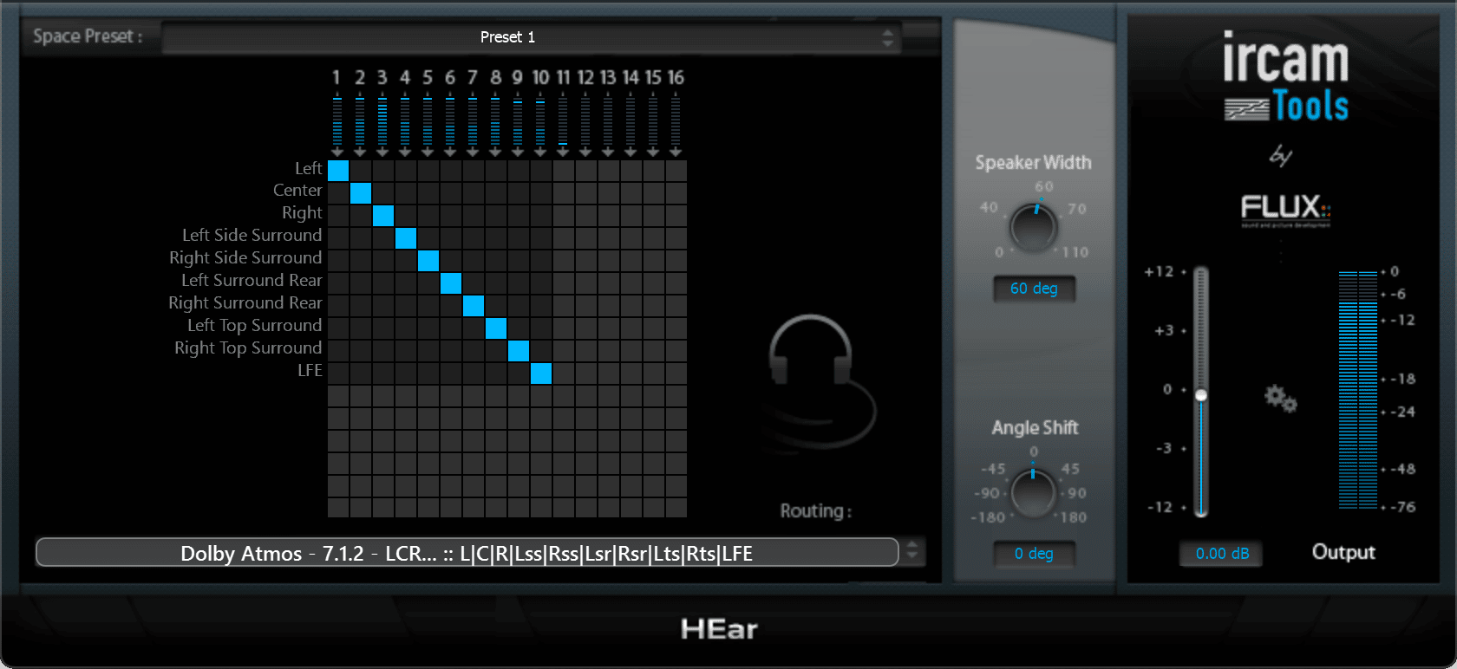The height and width of the screenshot is (669, 1457).
Task: Toggle Right Top Surround channel 9 cell
Action: click(519, 351)
